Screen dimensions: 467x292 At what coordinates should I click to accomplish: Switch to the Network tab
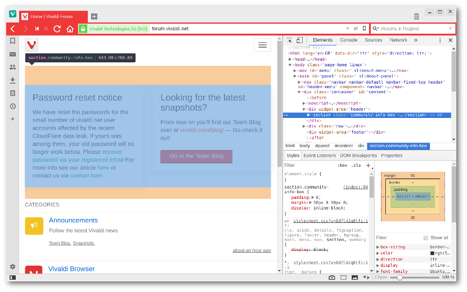click(398, 40)
